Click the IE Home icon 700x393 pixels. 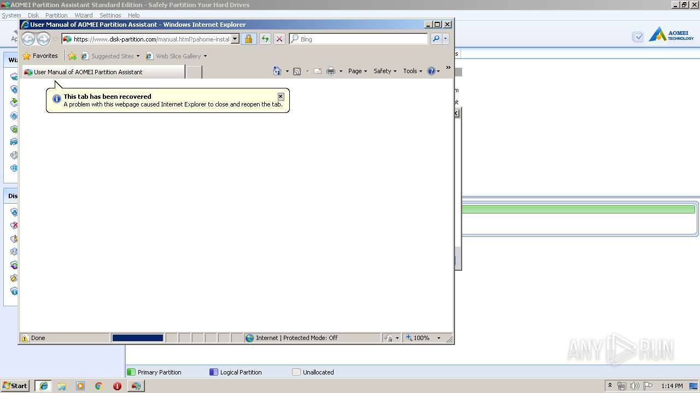[x=277, y=71]
